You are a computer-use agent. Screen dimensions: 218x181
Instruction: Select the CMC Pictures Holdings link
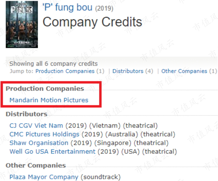44,135
